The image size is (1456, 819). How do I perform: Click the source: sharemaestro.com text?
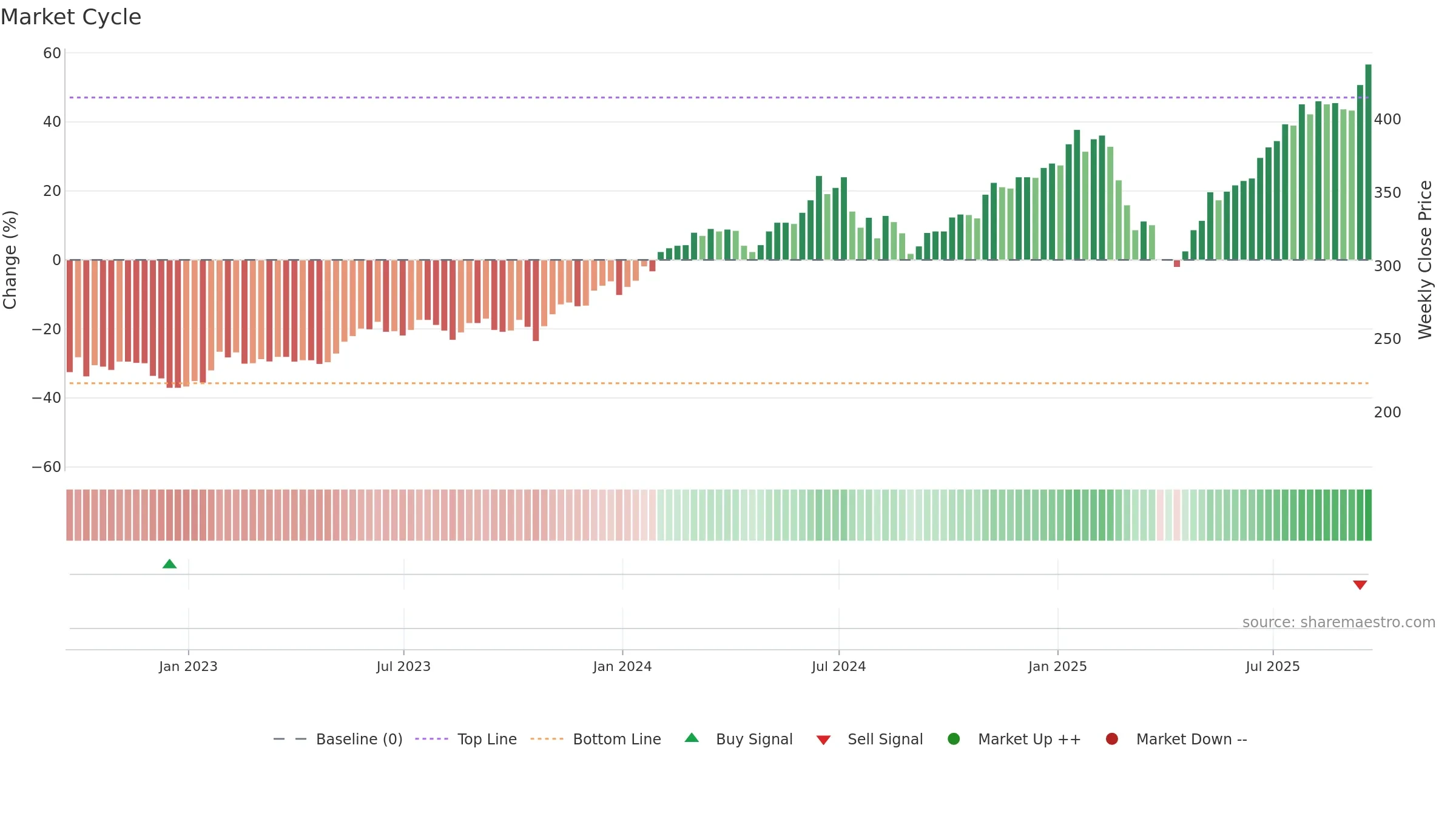click(1339, 622)
